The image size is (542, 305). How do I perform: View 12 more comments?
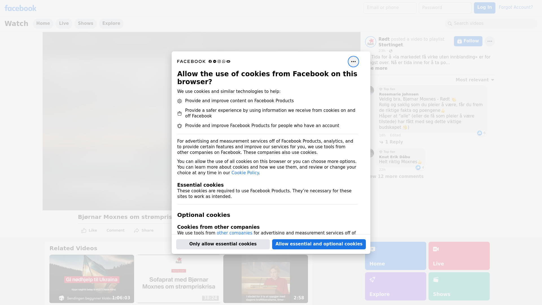coord(396,177)
